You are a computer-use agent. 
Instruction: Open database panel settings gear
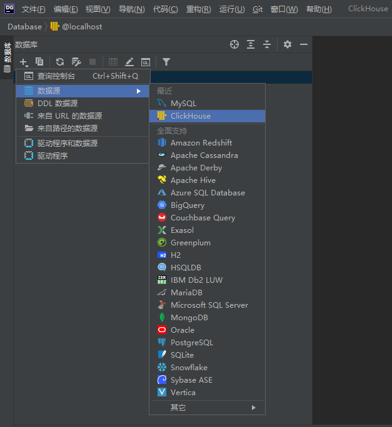(x=288, y=44)
